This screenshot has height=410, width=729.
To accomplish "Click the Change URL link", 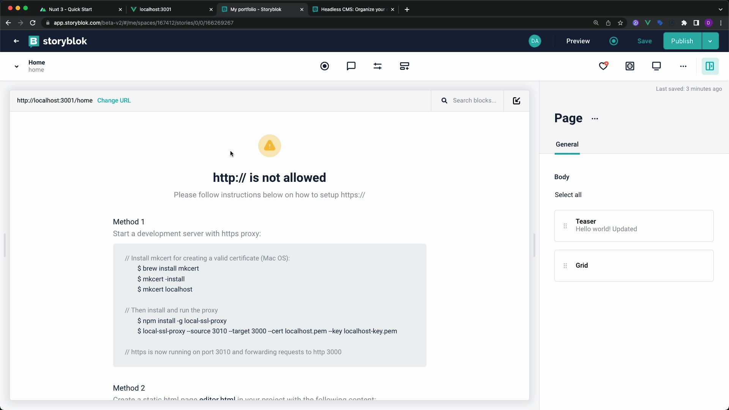I will [114, 101].
